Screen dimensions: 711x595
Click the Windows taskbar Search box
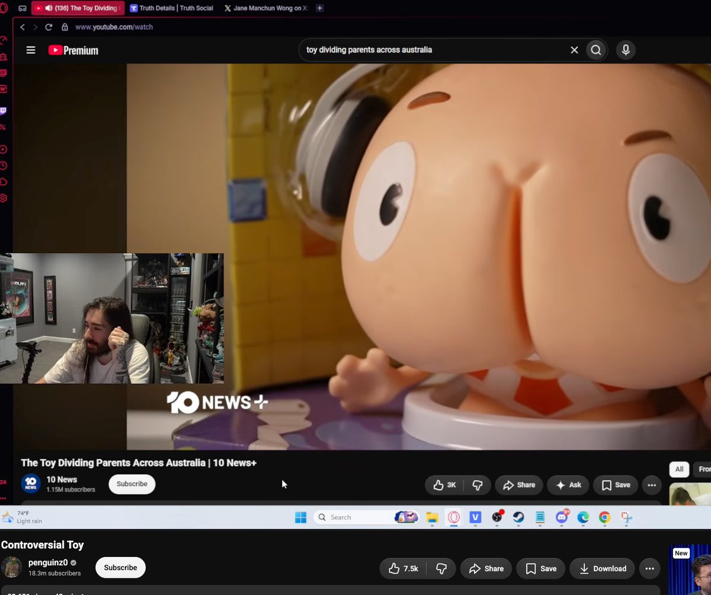(x=366, y=517)
